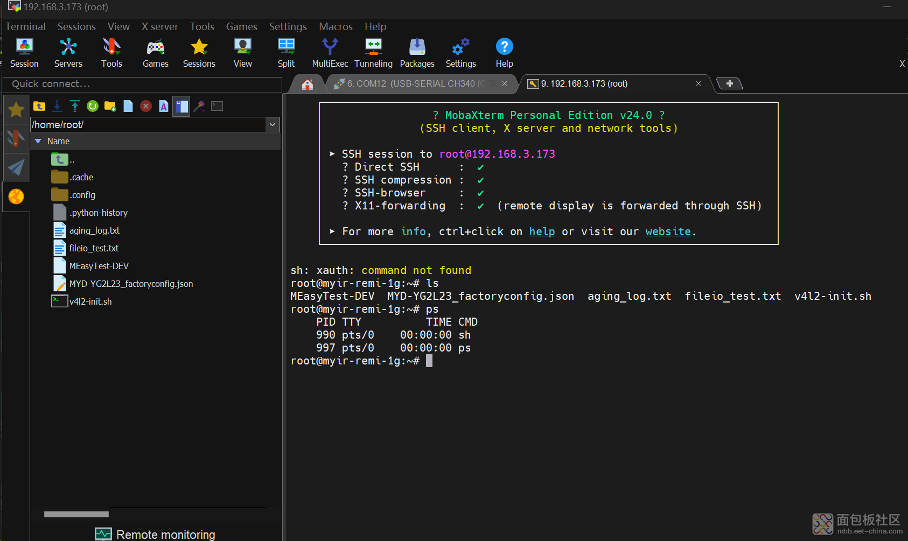The width and height of the screenshot is (908, 541).
Task: Click the Name column sort arrow
Action: click(38, 141)
